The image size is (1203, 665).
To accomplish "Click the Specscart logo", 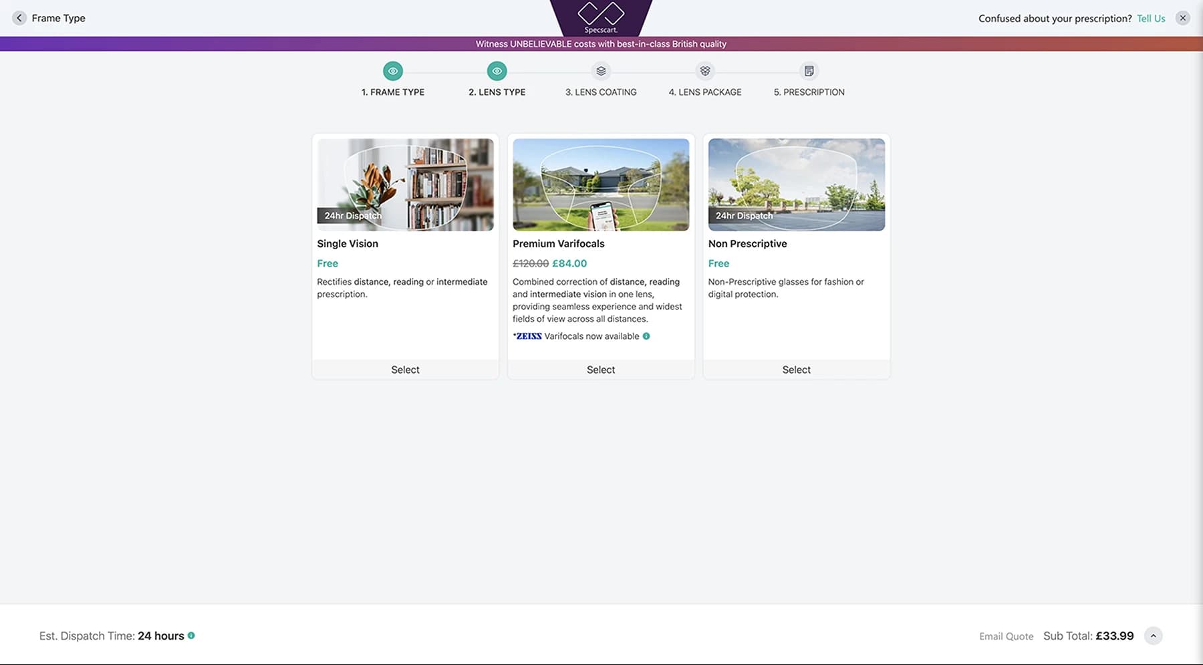I will pyautogui.click(x=600, y=17).
